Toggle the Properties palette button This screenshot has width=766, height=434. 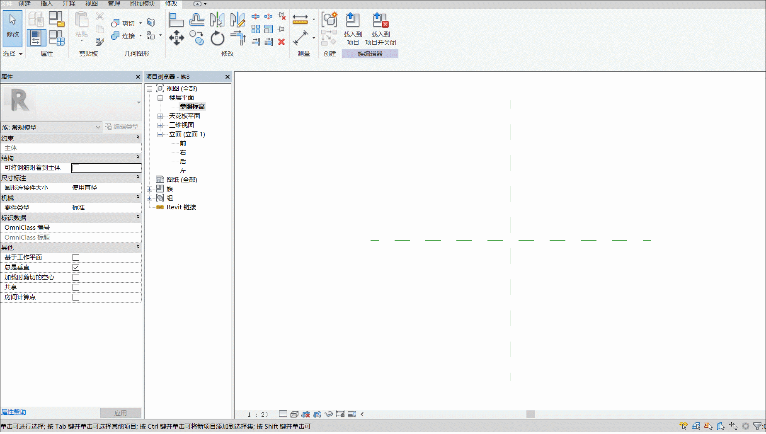(36, 38)
